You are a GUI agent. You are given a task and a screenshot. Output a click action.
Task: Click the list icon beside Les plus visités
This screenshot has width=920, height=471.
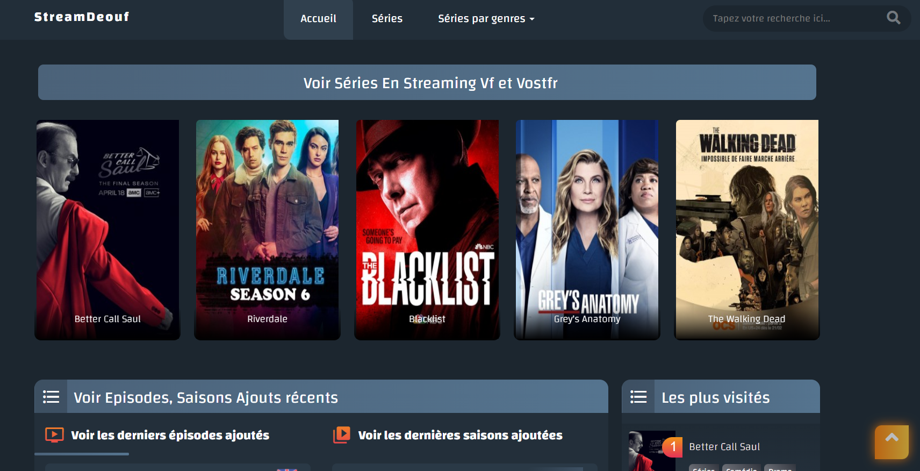click(x=638, y=397)
